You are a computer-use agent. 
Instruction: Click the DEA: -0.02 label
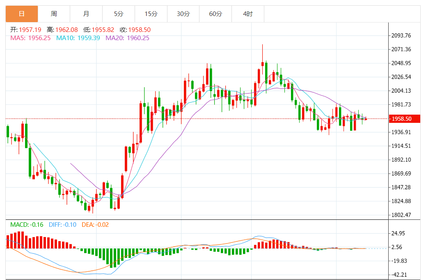tap(95, 225)
